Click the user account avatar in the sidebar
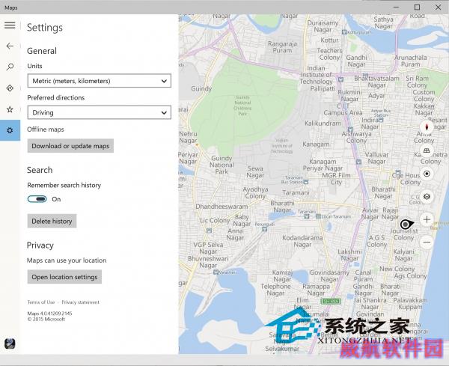 (10, 344)
